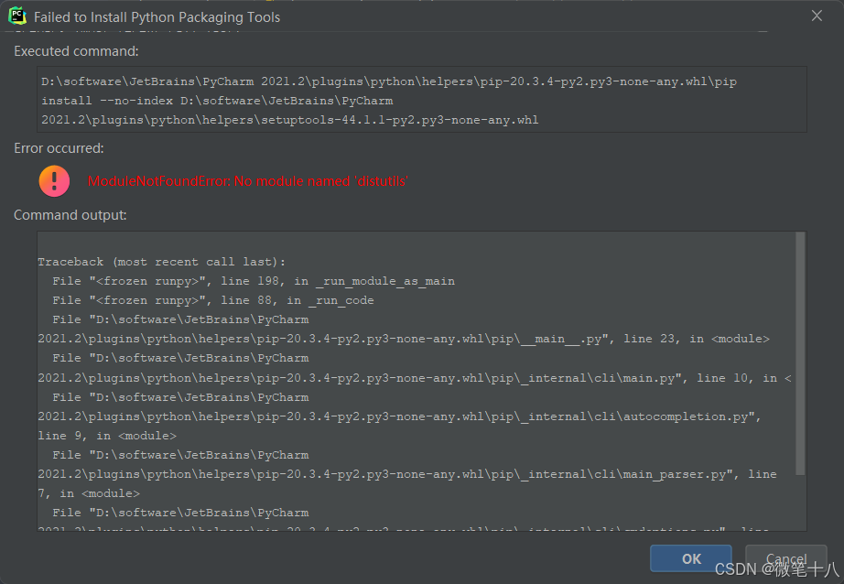This screenshot has height=584, width=844.
Task: Click the '7, in <module>' row
Action: [89, 493]
